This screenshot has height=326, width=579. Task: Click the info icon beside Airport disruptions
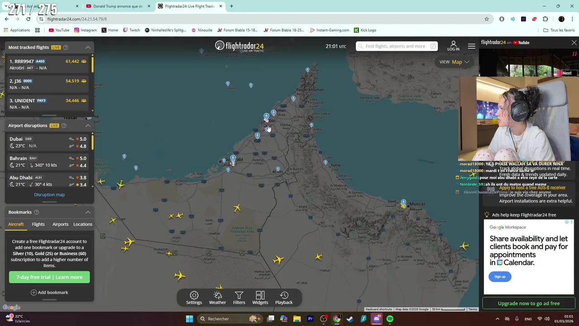[64, 125]
